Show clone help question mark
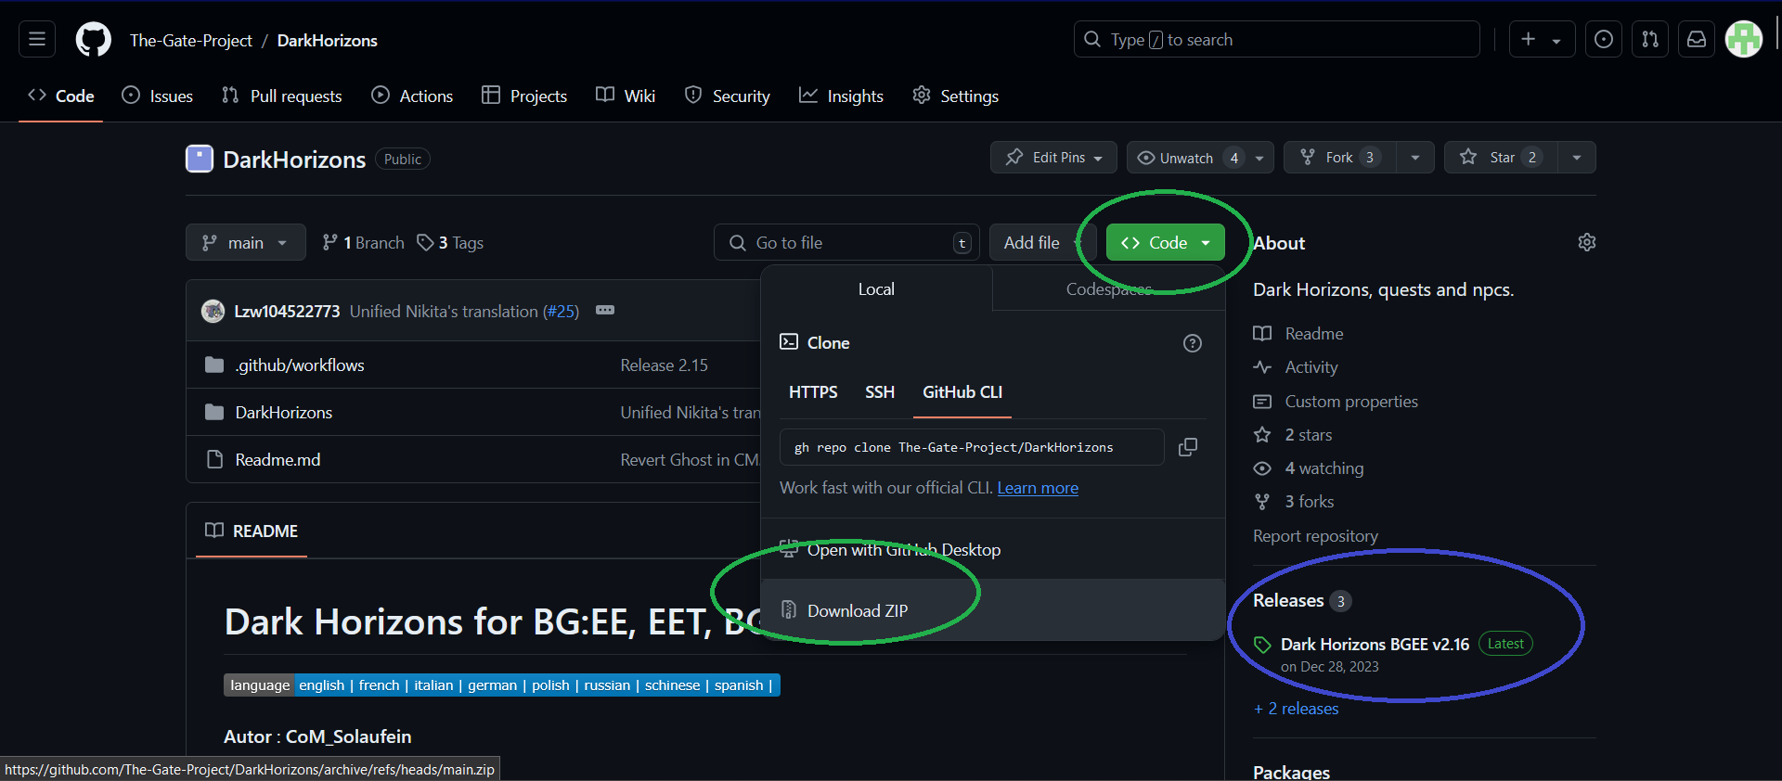Image resolution: width=1782 pixels, height=781 pixels. 1193,343
